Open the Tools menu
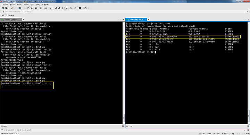 point(26,5)
